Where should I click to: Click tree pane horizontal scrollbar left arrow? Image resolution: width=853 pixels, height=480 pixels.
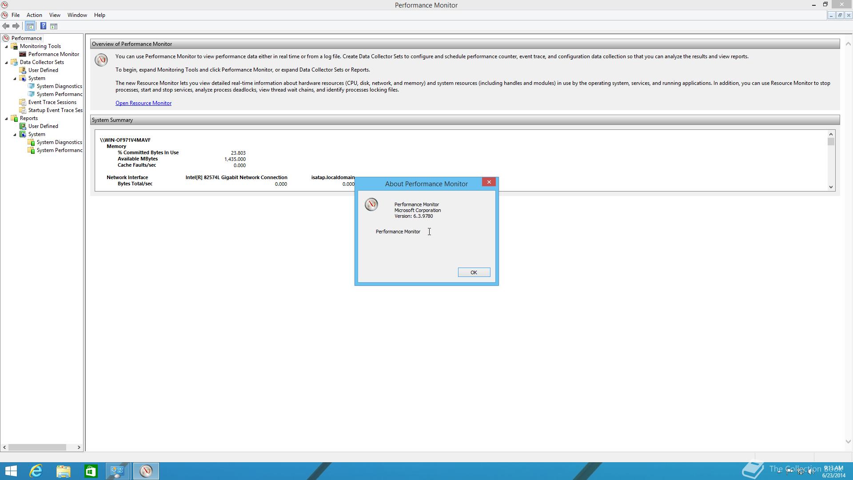pos(4,448)
